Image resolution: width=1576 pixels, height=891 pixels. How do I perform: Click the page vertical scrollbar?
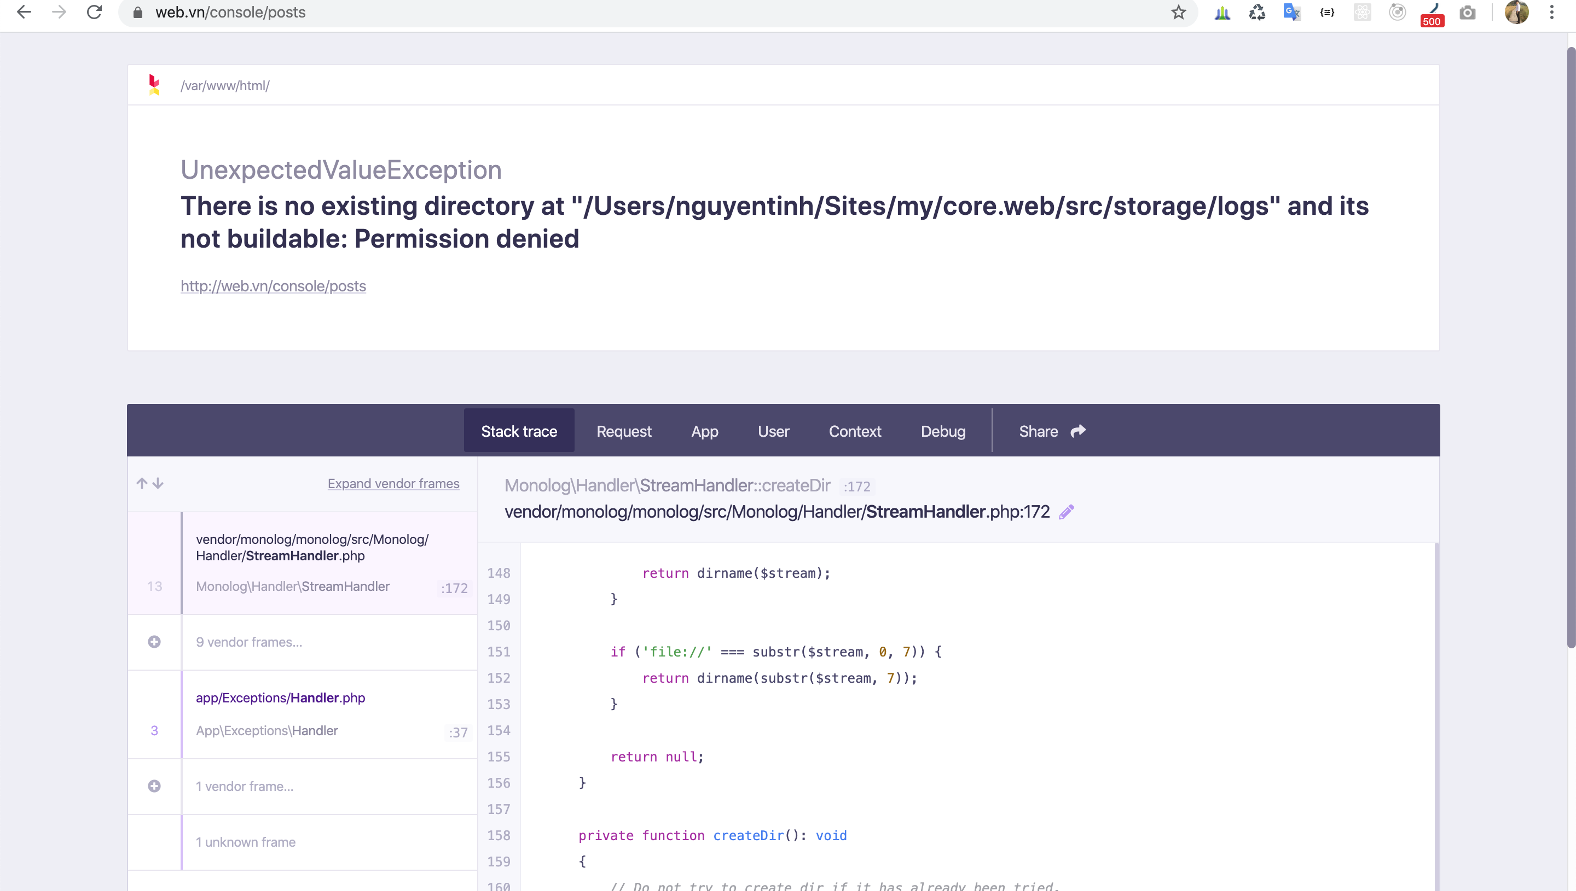(1571, 349)
